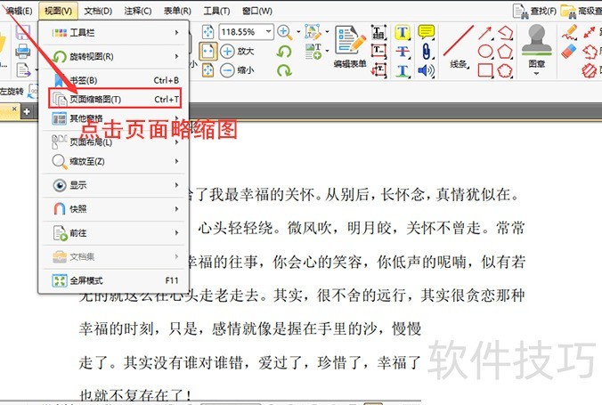Click the 左旋转 rotate left button
The height and width of the screenshot is (405, 602).
pyautogui.click(x=12, y=92)
